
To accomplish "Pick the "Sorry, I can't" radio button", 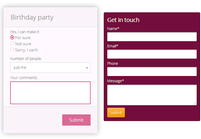I will (12, 50).
